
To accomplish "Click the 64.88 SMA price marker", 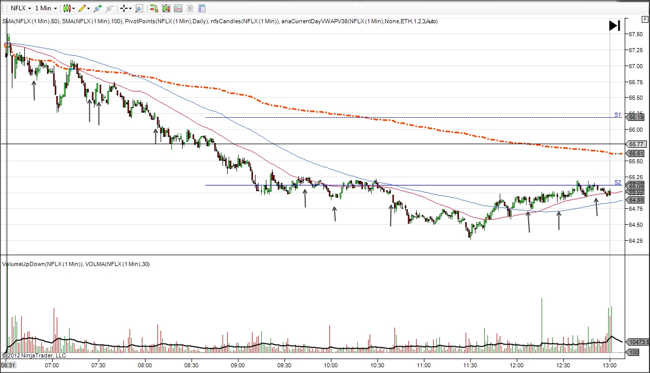I will 636,200.
